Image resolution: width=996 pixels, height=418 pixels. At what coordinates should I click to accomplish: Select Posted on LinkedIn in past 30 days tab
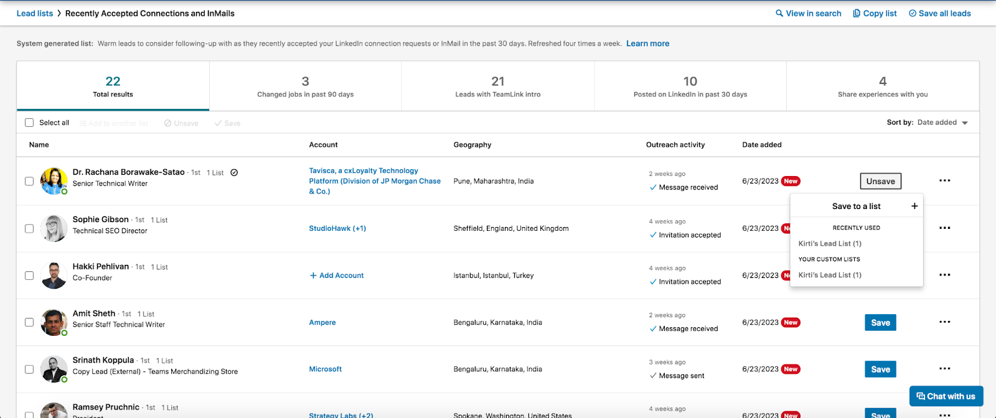click(x=690, y=86)
